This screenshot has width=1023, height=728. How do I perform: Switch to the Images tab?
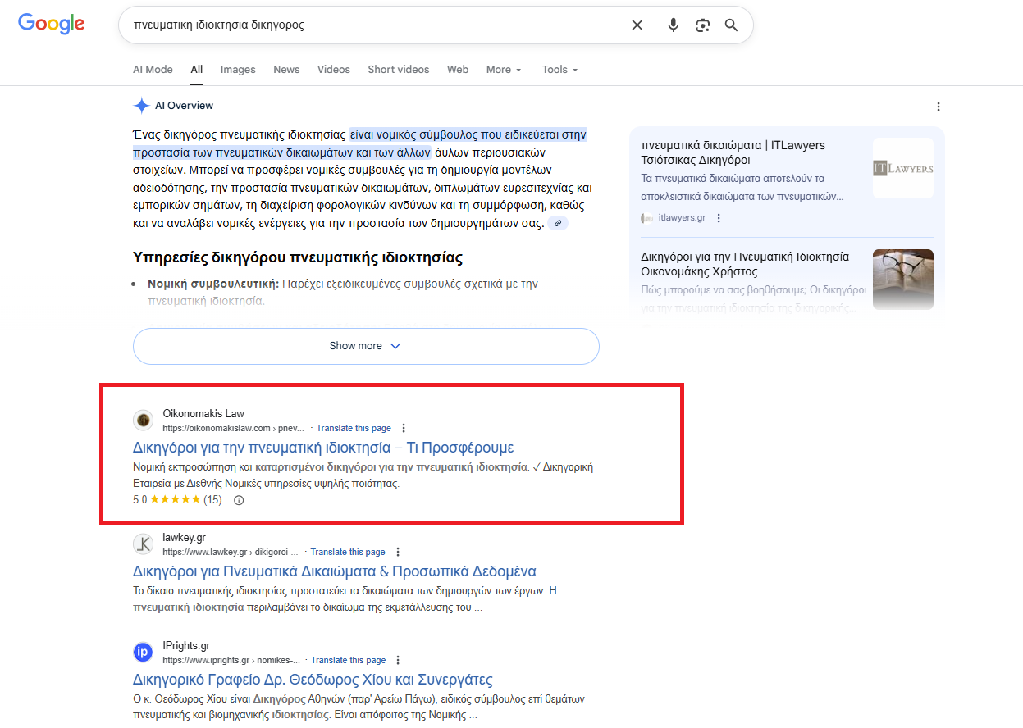[238, 70]
